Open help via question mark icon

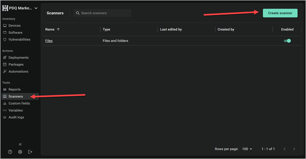coord(10,152)
